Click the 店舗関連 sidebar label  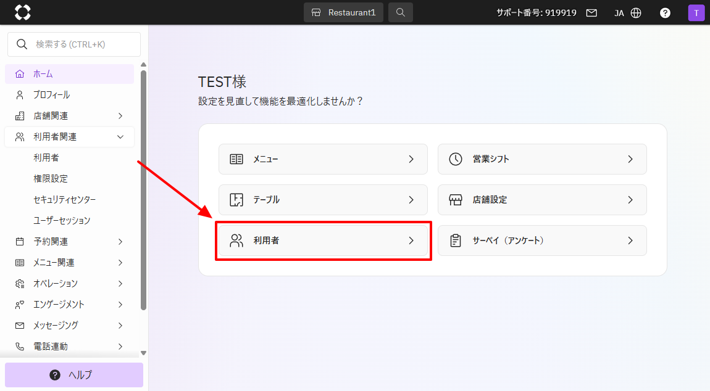(x=51, y=116)
